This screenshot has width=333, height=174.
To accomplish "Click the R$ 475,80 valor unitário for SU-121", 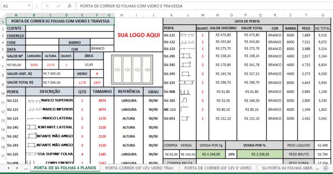I will [x=223, y=35].
